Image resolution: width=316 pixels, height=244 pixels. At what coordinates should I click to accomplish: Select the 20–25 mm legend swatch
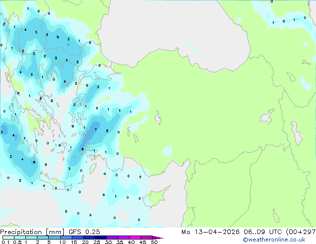coord(89,238)
